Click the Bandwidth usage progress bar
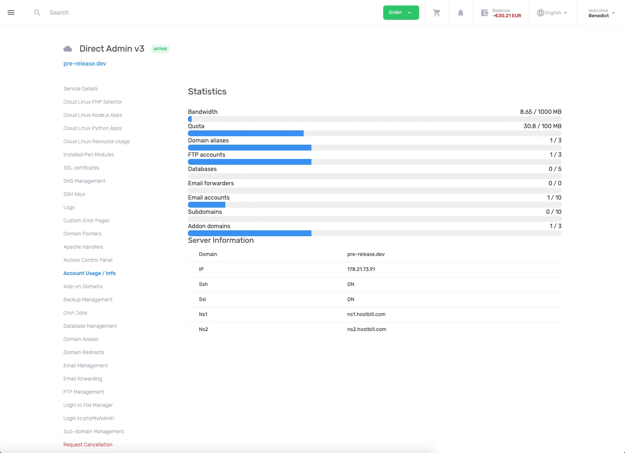Viewport: 625px width, 453px height. pos(374,119)
